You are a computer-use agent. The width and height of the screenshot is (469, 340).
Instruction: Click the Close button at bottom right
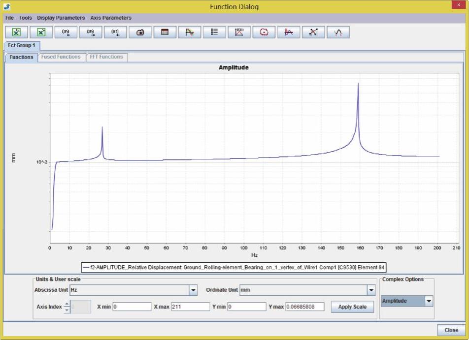pos(451,330)
